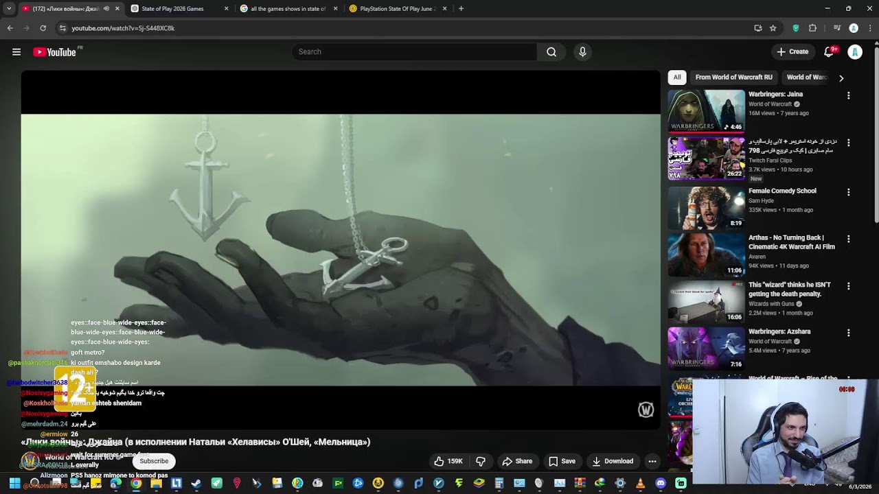
Task: Dislike the video with thumbs down
Action: click(x=481, y=461)
